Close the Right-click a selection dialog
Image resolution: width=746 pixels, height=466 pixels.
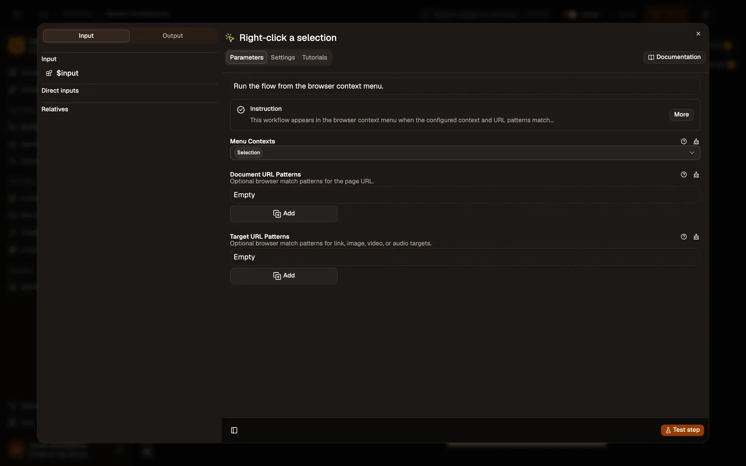click(x=698, y=34)
